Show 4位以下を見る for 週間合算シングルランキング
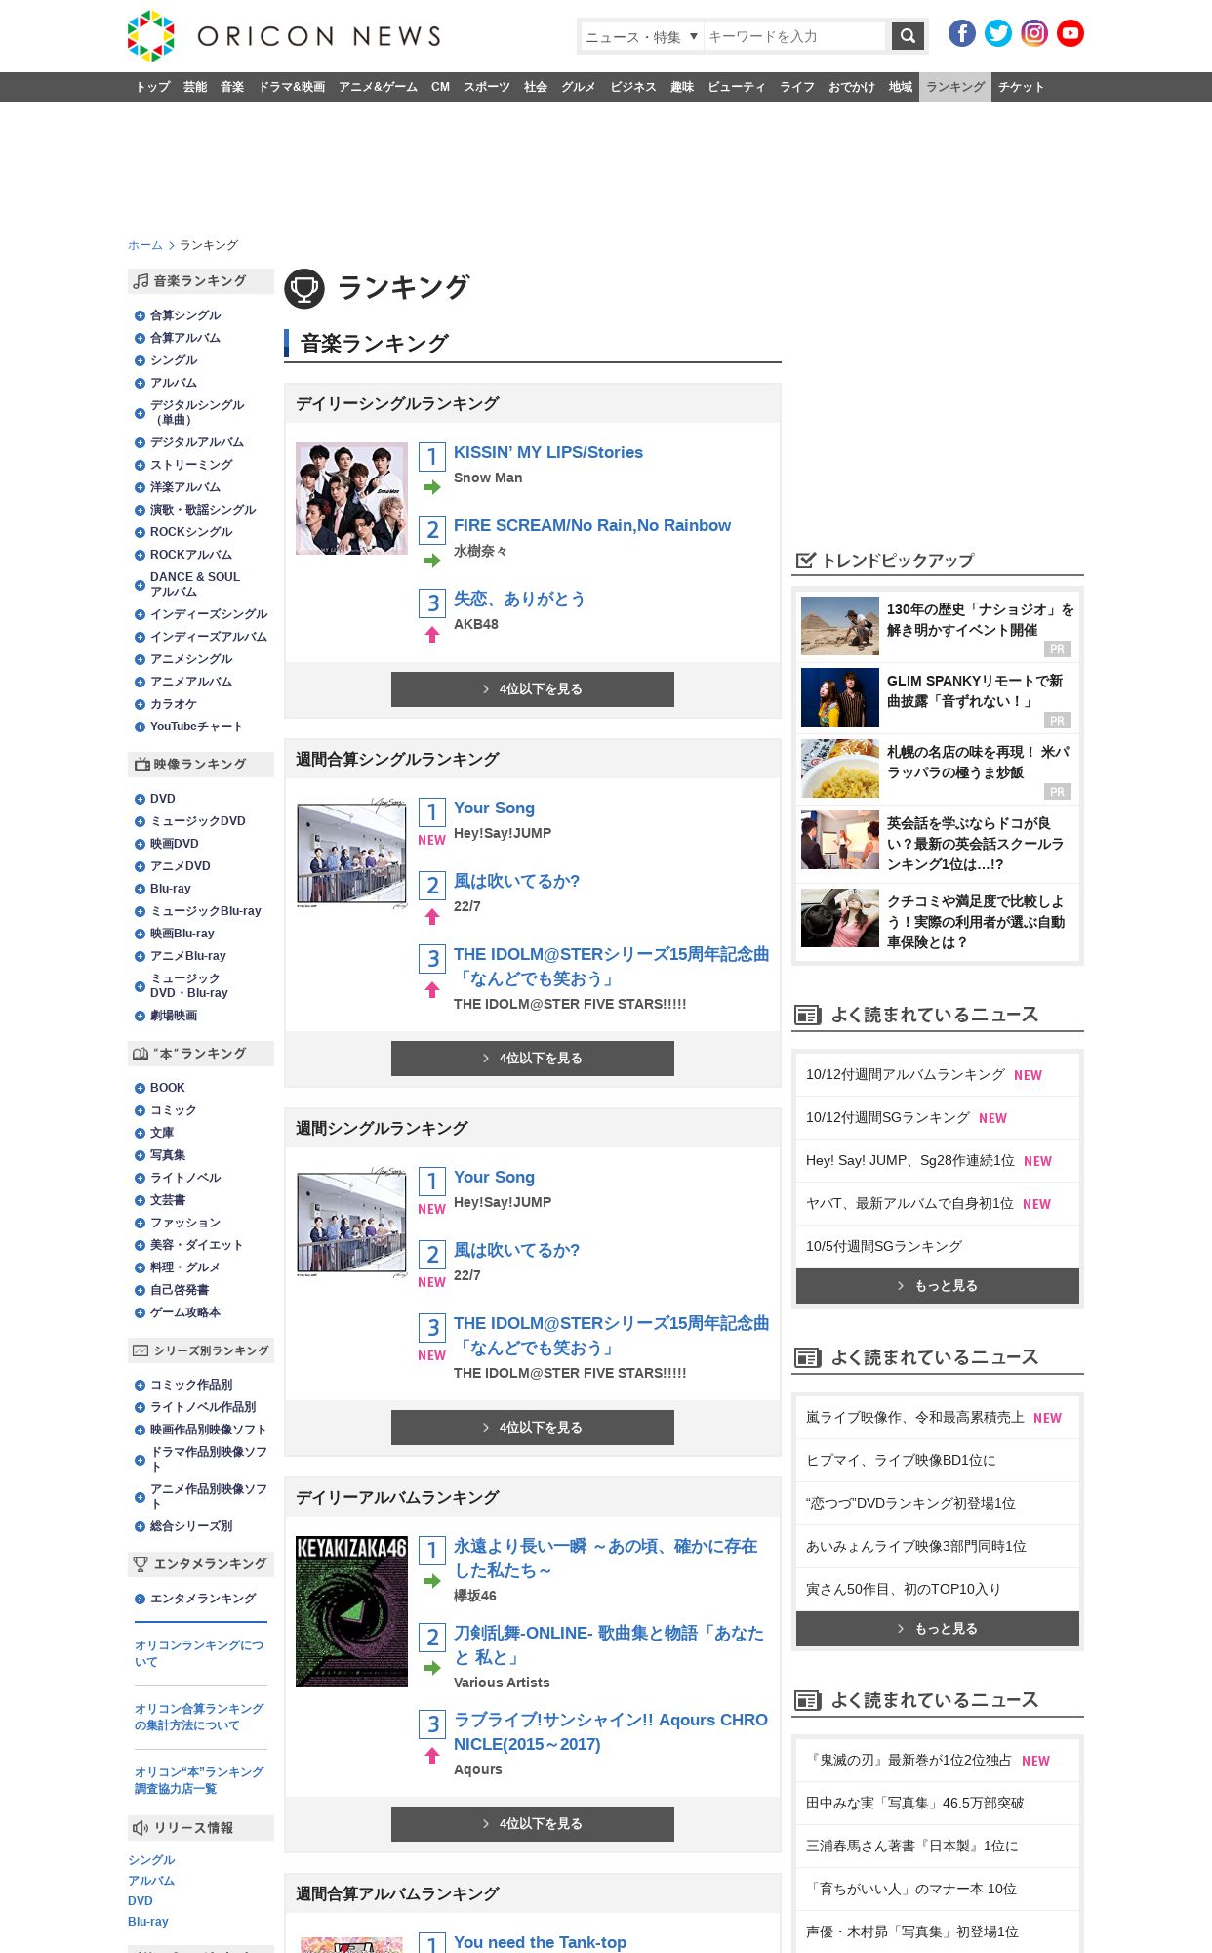Image resolution: width=1212 pixels, height=1953 pixels. pyautogui.click(x=533, y=1059)
